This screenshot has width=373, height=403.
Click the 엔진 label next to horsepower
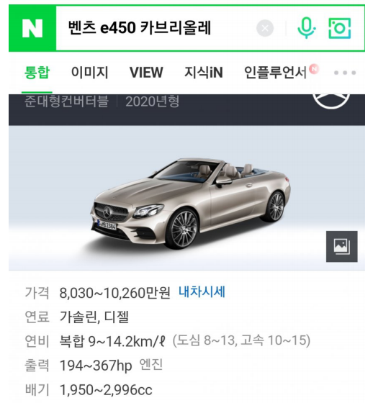click(151, 364)
